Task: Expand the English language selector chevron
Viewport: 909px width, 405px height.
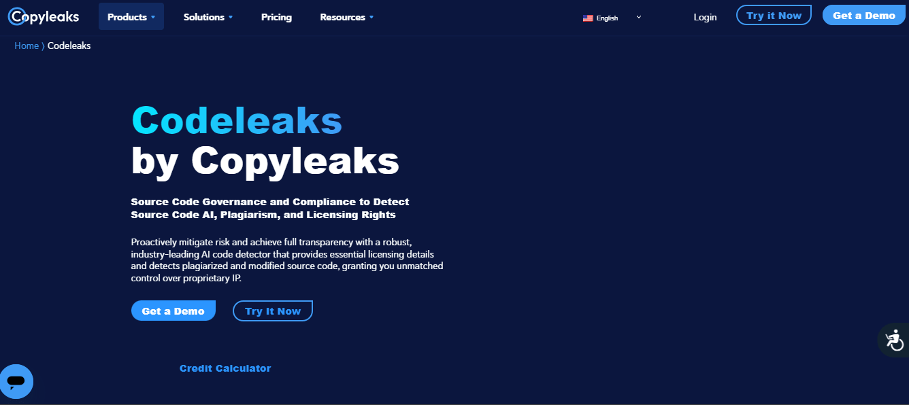Action: pos(638,17)
